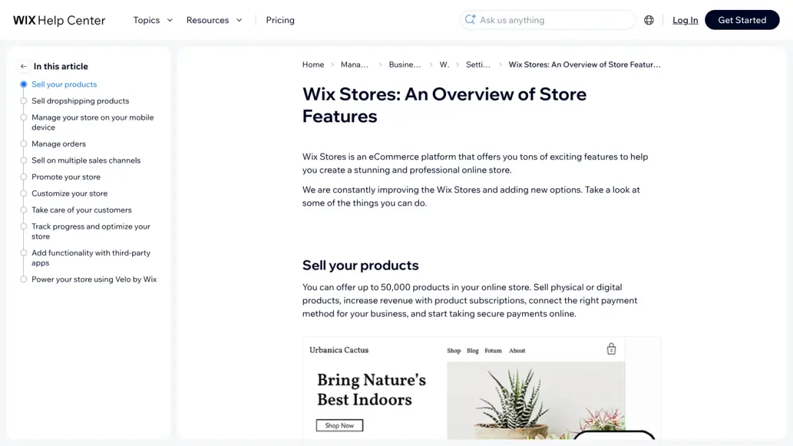
Task: Click Shop in the preview store menu
Action: [x=454, y=351]
